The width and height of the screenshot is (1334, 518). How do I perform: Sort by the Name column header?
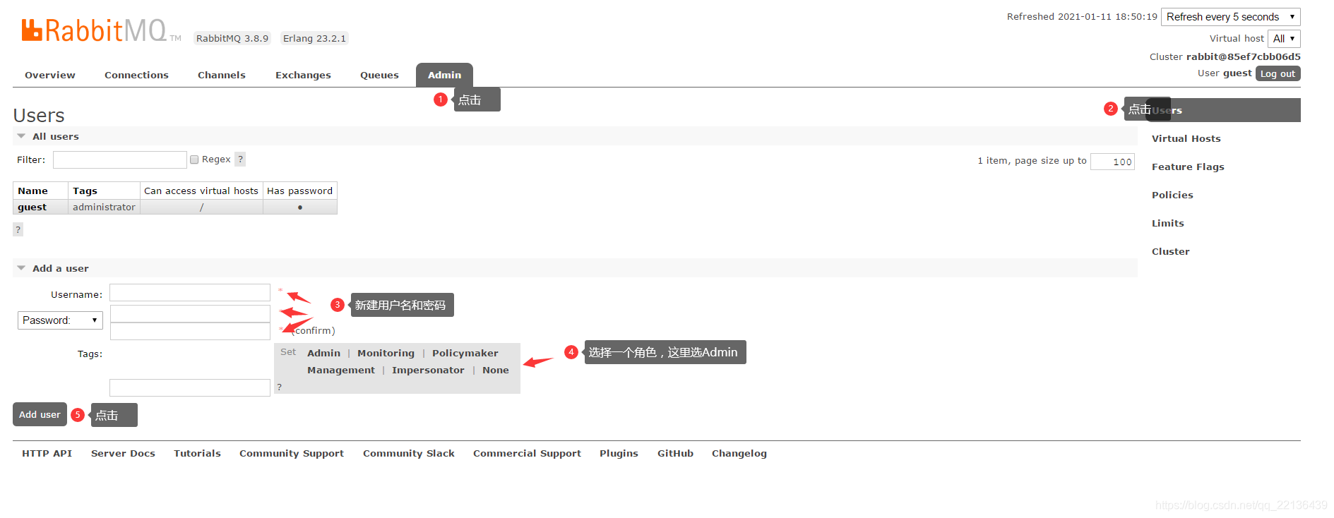tap(40, 191)
